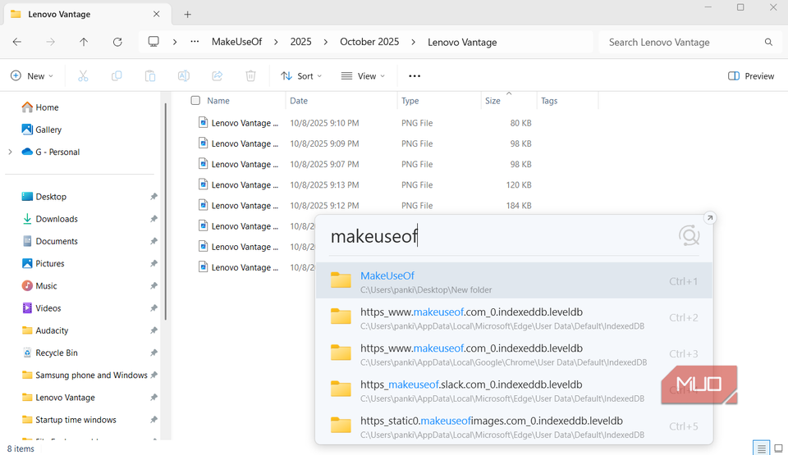Click October 2025 in the breadcrumb
The height and width of the screenshot is (455, 788).
[x=369, y=42]
